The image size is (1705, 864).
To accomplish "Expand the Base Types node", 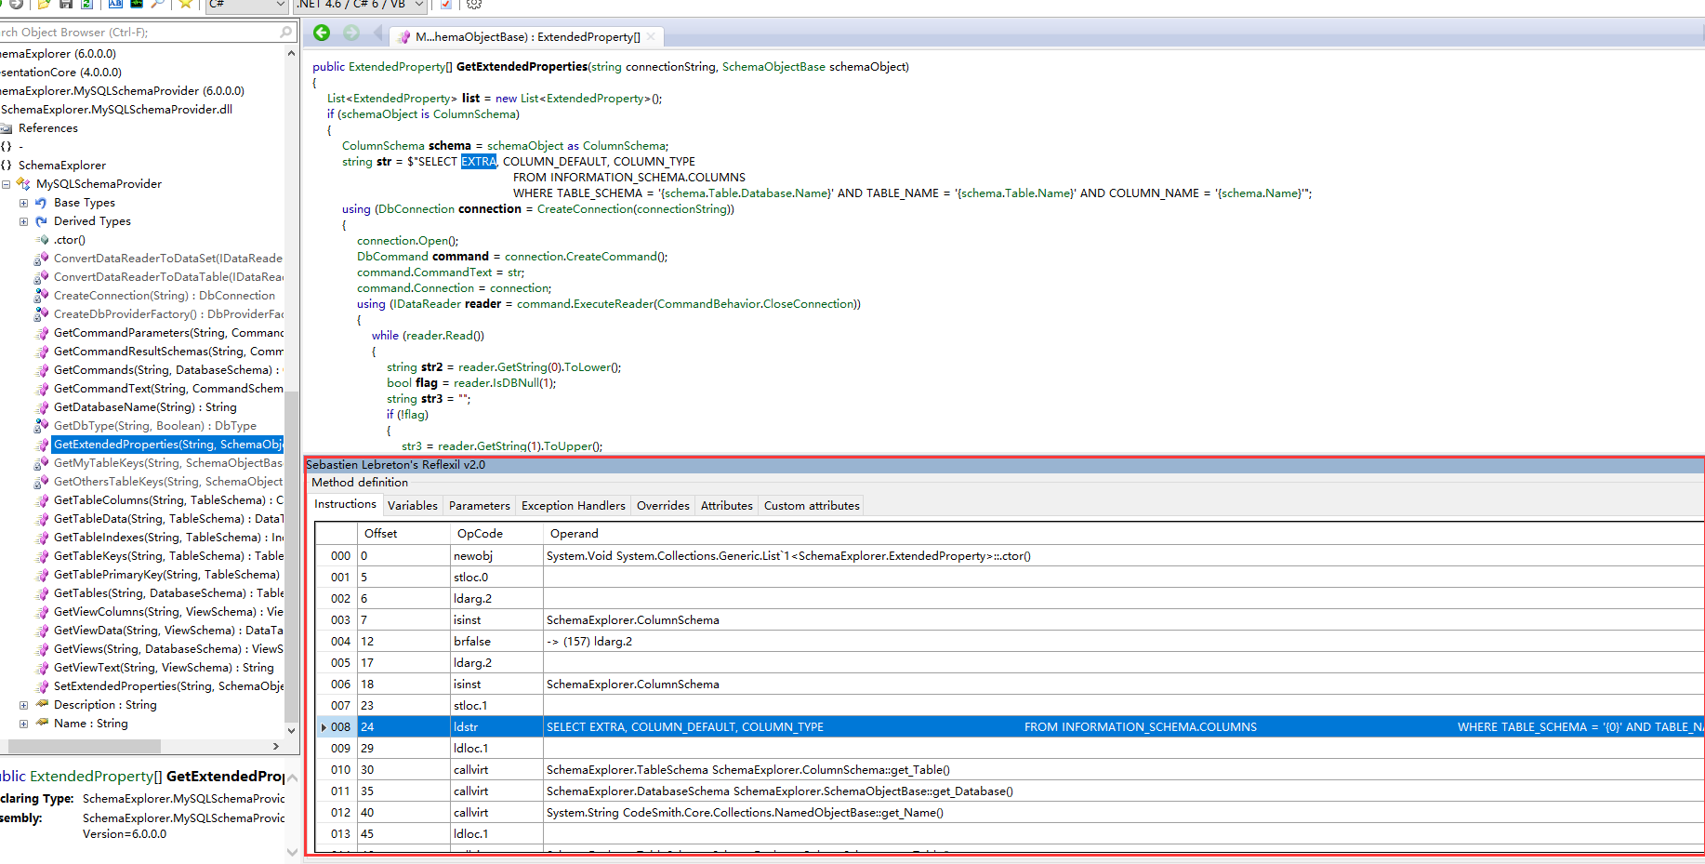I will [24, 203].
